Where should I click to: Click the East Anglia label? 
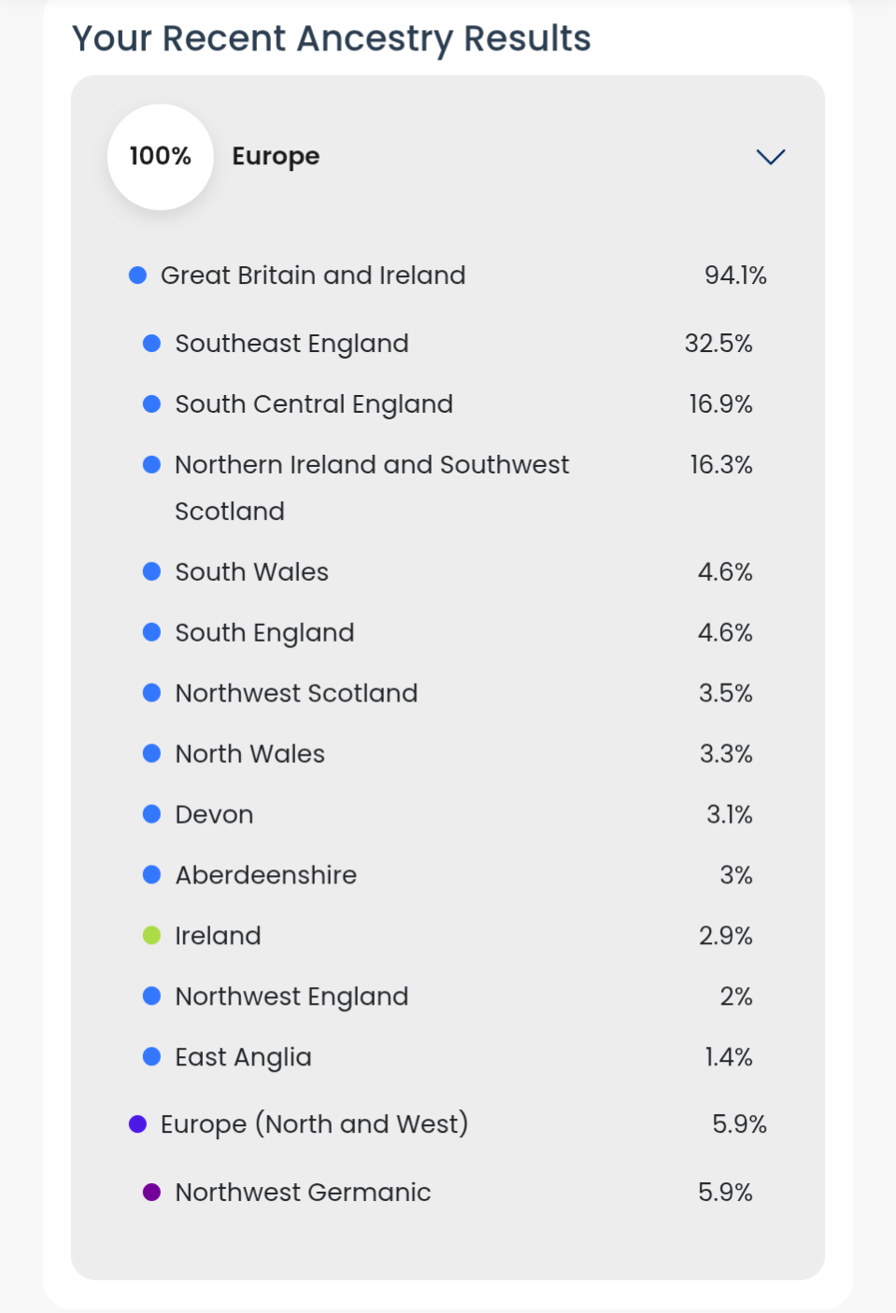pyautogui.click(x=243, y=1057)
